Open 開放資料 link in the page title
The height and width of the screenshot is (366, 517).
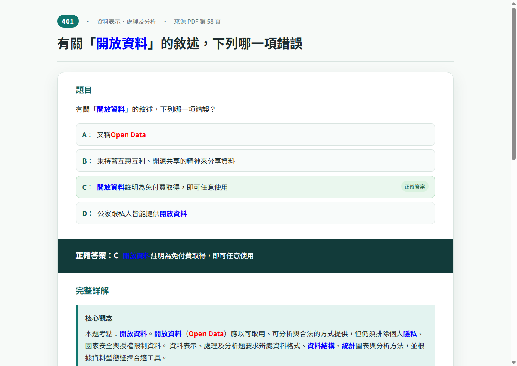(122, 43)
